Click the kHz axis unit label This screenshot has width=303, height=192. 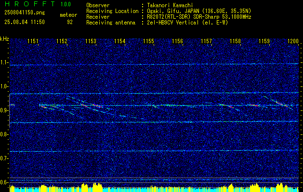pyautogui.click(x=4, y=39)
